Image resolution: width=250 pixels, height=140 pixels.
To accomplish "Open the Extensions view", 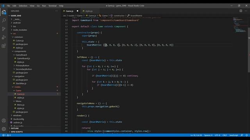I will pyautogui.click(x=4, y=46).
